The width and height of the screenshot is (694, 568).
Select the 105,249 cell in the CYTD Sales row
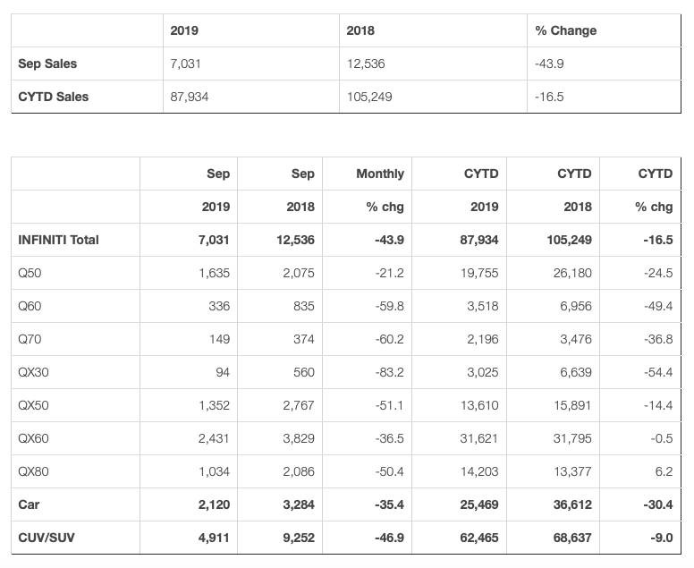(x=368, y=97)
